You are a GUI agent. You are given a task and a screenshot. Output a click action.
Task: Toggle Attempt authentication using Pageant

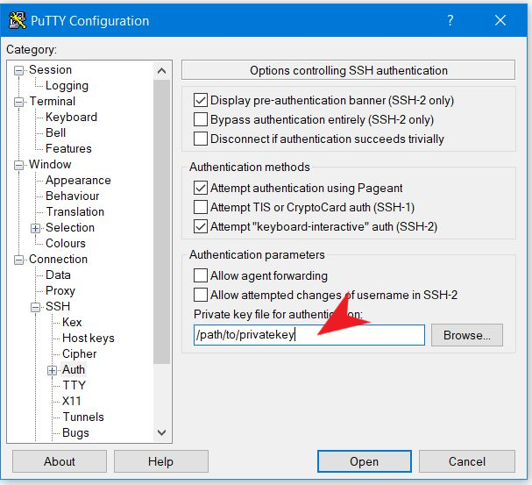(x=201, y=188)
